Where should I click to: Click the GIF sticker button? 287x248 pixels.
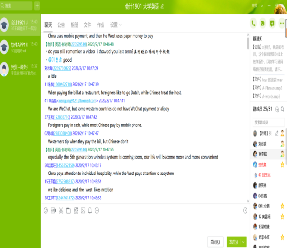[x=53, y=211]
